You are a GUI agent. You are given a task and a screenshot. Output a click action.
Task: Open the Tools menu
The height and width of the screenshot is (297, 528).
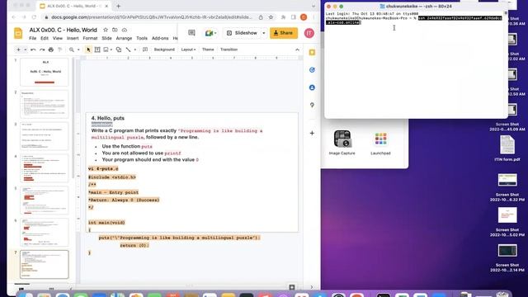click(x=142, y=39)
